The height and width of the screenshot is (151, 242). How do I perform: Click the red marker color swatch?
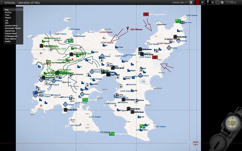point(197,2)
